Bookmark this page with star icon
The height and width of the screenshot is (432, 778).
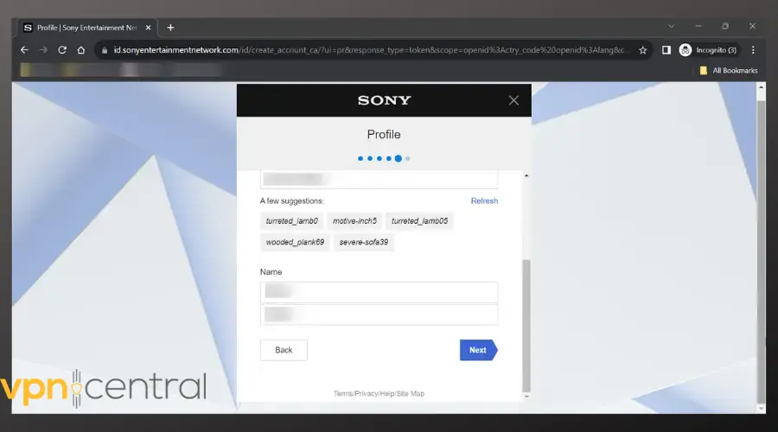[643, 50]
